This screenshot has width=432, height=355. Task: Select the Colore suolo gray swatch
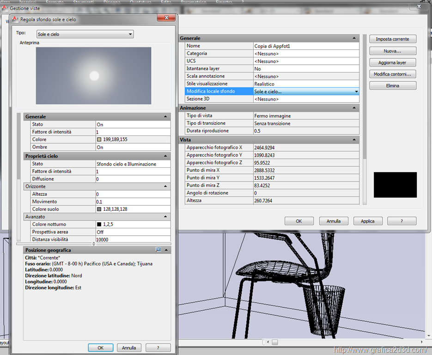pyautogui.click(x=99, y=209)
